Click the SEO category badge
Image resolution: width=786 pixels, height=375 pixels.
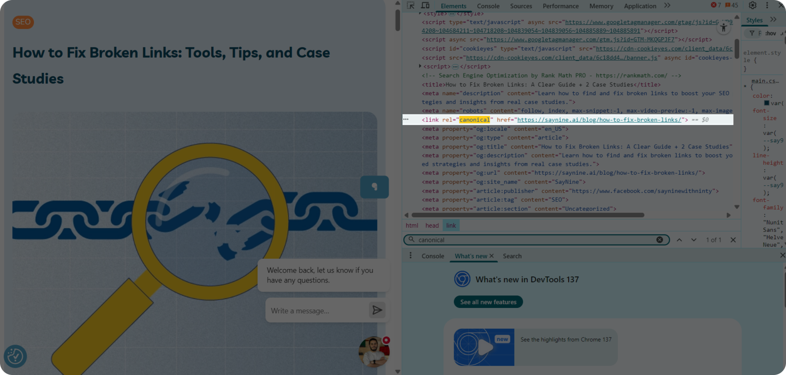(23, 22)
